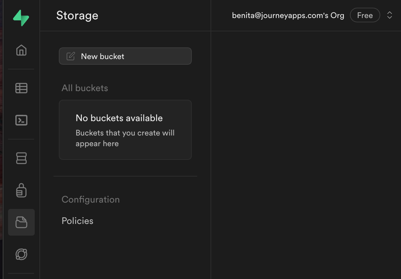
Task: Click 'Buckets that you create will appear here'
Action: tap(125, 138)
